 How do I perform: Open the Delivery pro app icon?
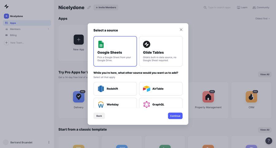tap(79, 97)
